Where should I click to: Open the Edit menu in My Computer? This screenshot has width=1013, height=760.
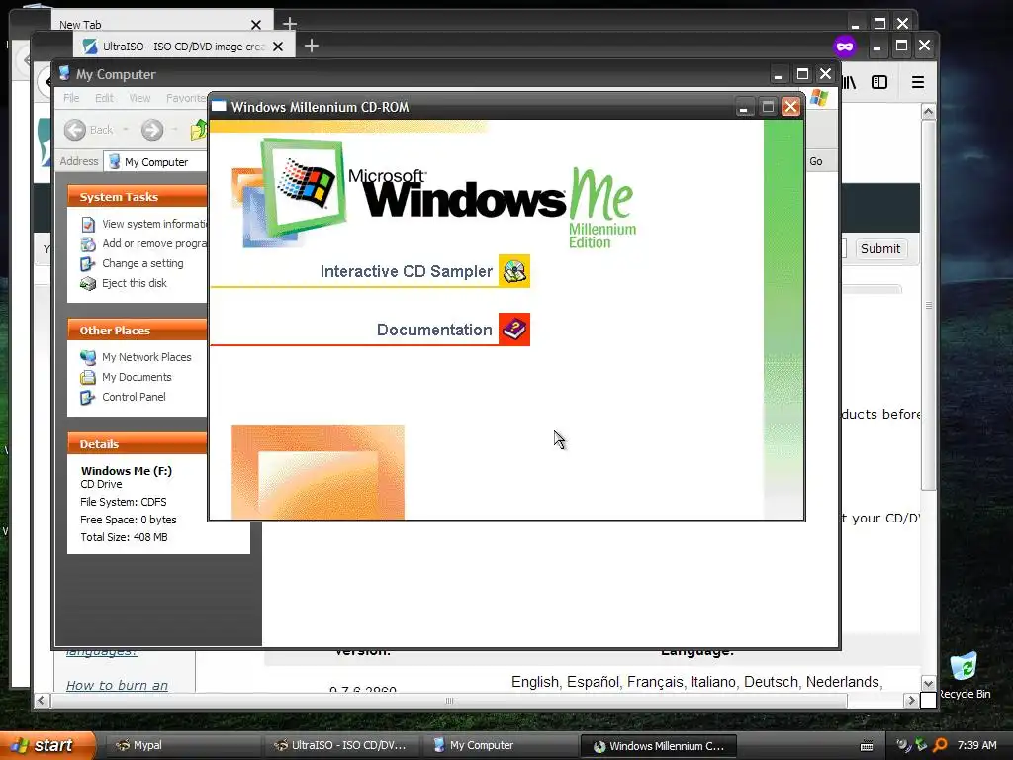[104, 98]
